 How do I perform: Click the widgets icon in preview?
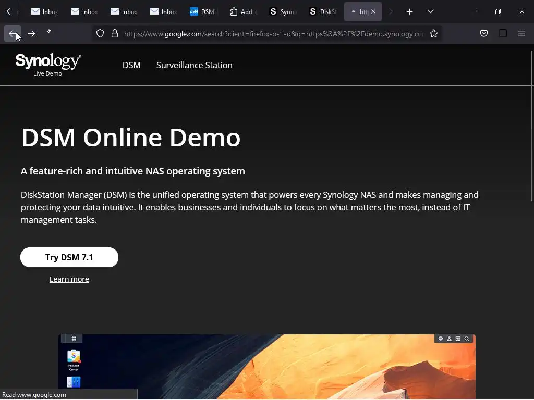coord(458,339)
